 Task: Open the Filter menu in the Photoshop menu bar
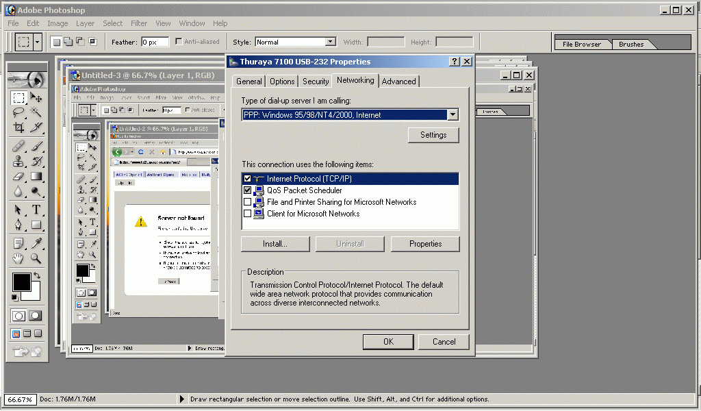point(138,23)
